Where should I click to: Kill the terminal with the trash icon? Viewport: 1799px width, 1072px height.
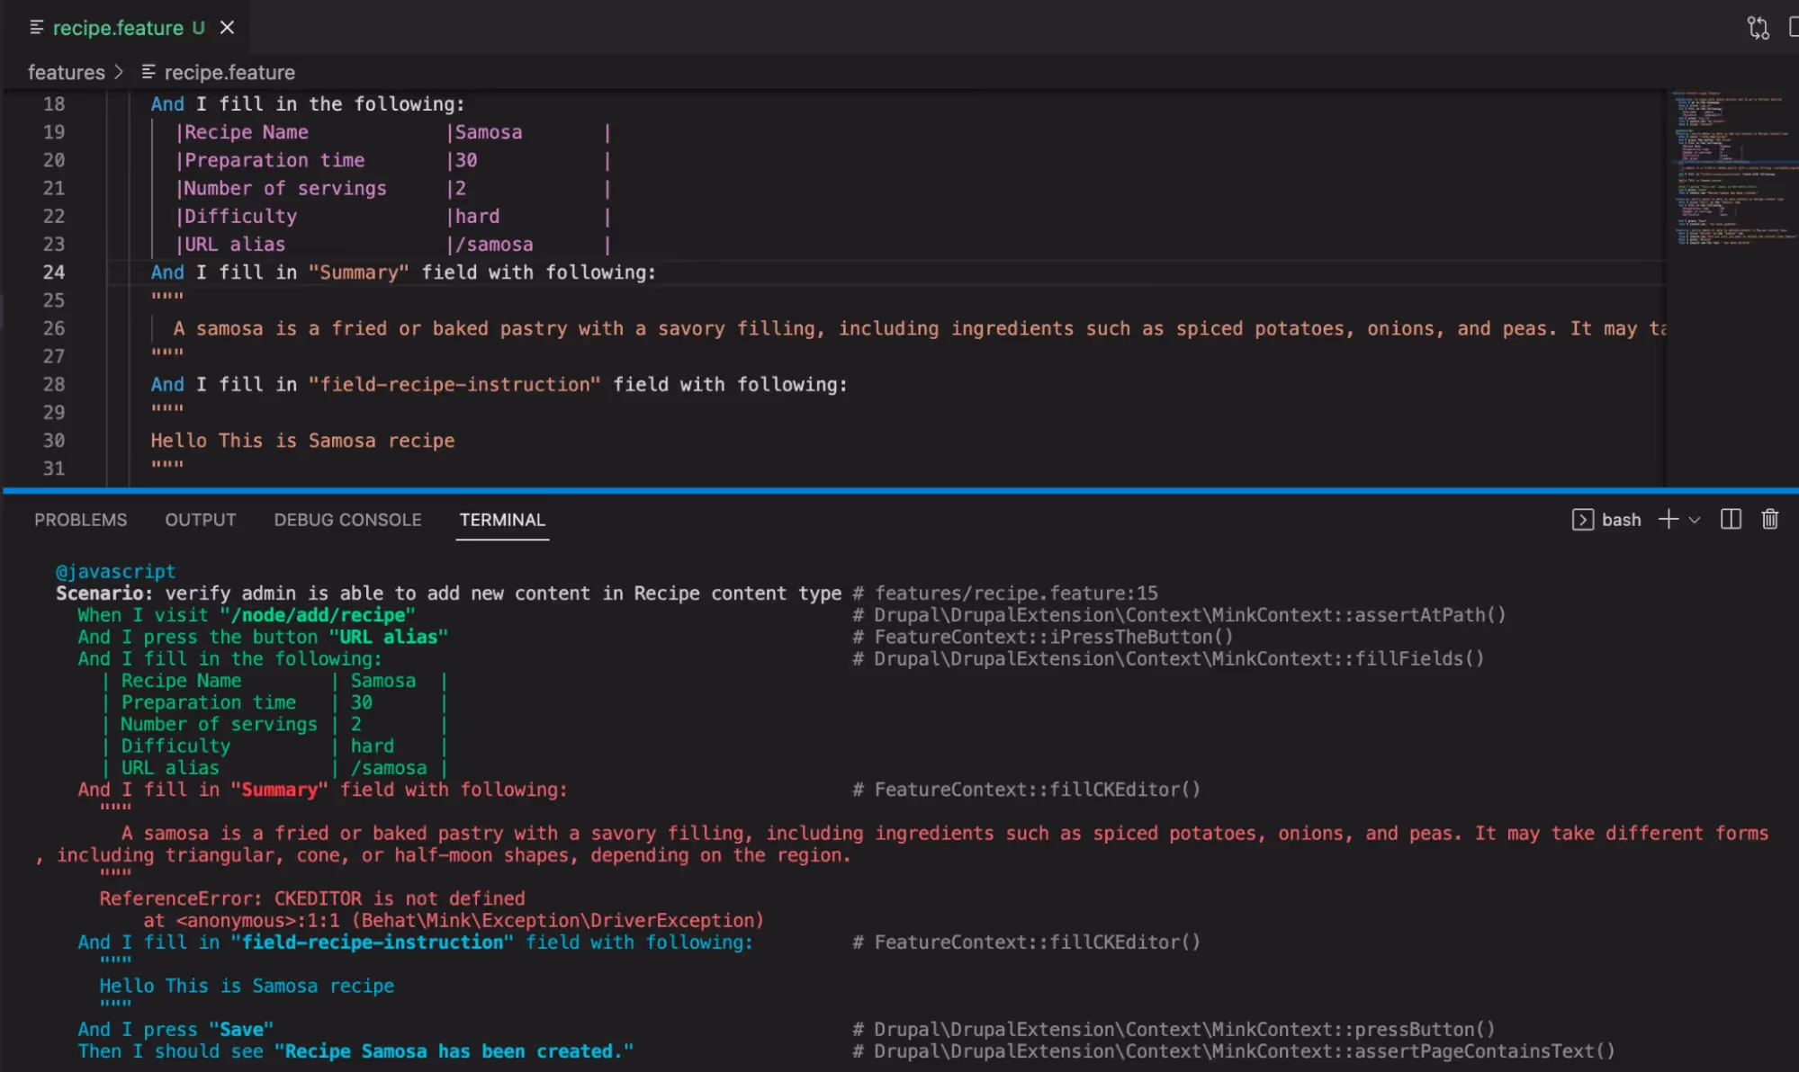[x=1769, y=519]
